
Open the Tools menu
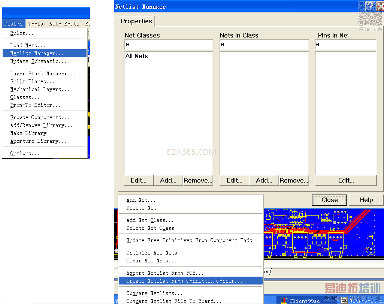36,24
